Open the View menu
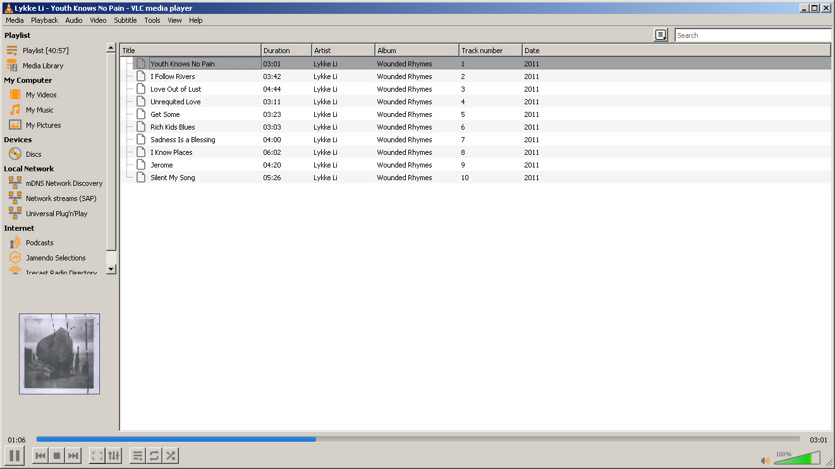Viewport: 835px width, 469px height. 174,20
